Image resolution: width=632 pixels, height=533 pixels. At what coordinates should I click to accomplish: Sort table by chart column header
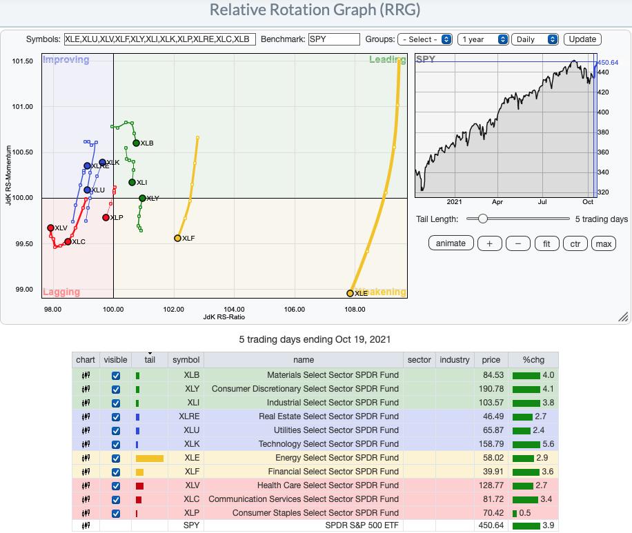pos(86,360)
